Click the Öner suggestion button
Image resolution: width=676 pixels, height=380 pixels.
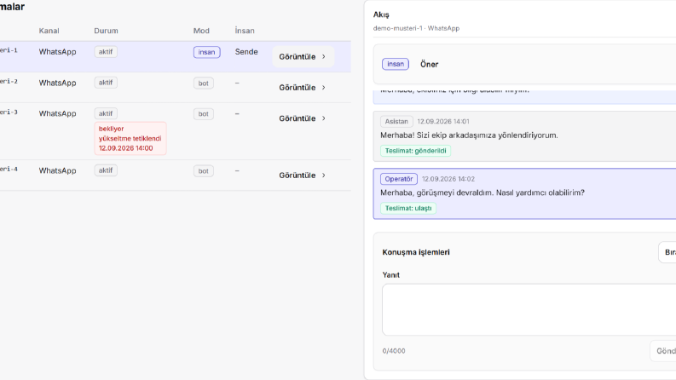[x=430, y=64]
